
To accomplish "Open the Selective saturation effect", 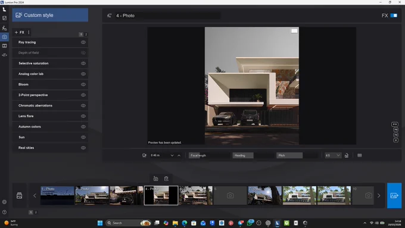I will pos(50,64).
